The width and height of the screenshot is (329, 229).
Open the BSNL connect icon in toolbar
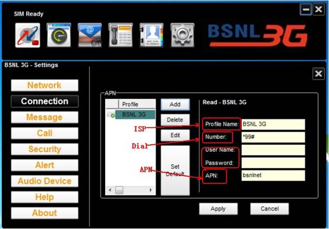(x=27, y=35)
